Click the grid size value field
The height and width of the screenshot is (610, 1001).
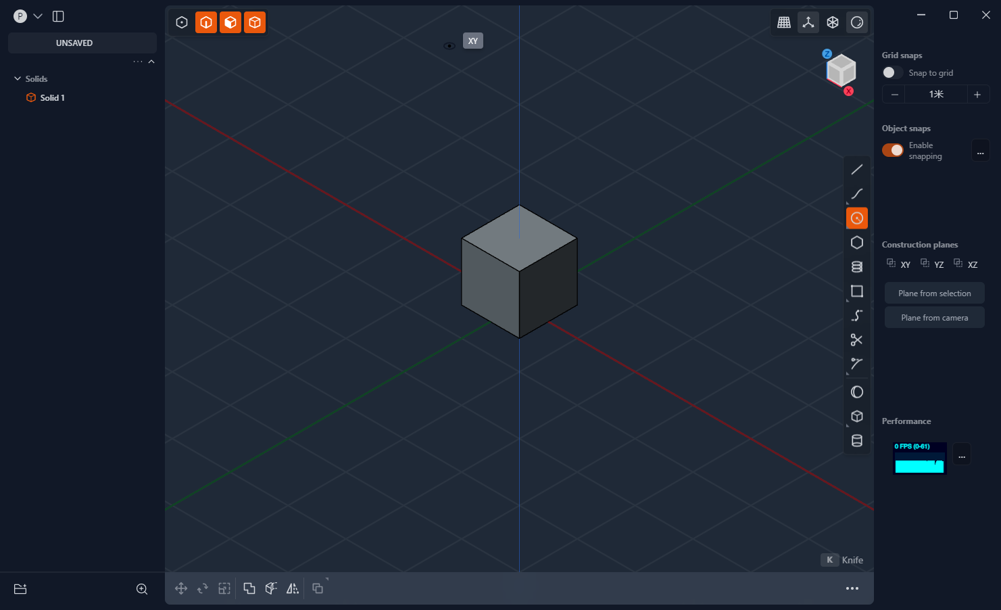coord(936,95)
